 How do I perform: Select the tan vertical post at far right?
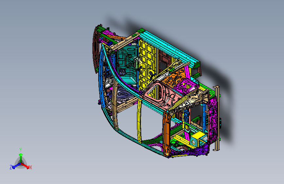pos(217,118)
